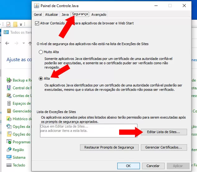Click the Histórico de Arquivos icon
This screenshot has width=197, height=172.
tap(9, 119)
